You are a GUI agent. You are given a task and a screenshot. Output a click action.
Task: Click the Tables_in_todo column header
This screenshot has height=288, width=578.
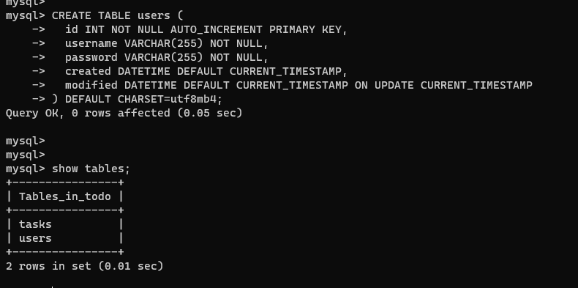tap(65, 197)
